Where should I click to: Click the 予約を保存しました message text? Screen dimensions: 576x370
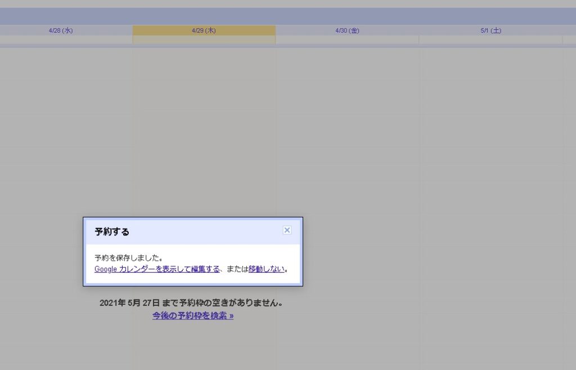point(129,258)
